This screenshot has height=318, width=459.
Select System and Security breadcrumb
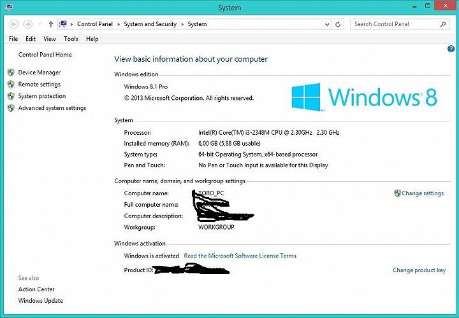pos(150,24)
